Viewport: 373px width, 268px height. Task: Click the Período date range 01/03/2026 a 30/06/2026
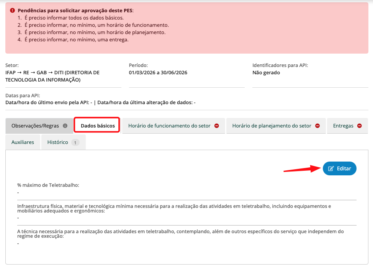pos(158,73)
